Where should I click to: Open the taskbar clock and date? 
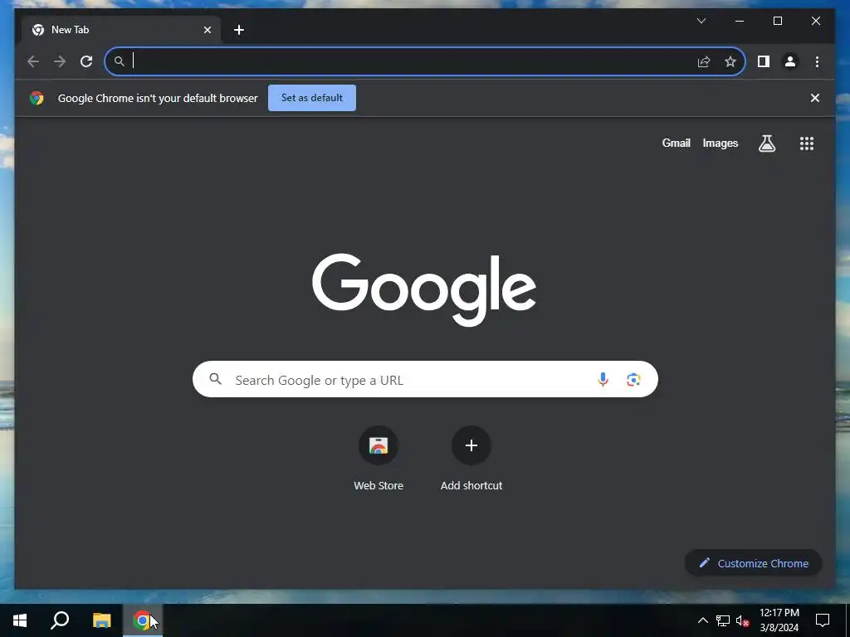click(x=779, y=620)
